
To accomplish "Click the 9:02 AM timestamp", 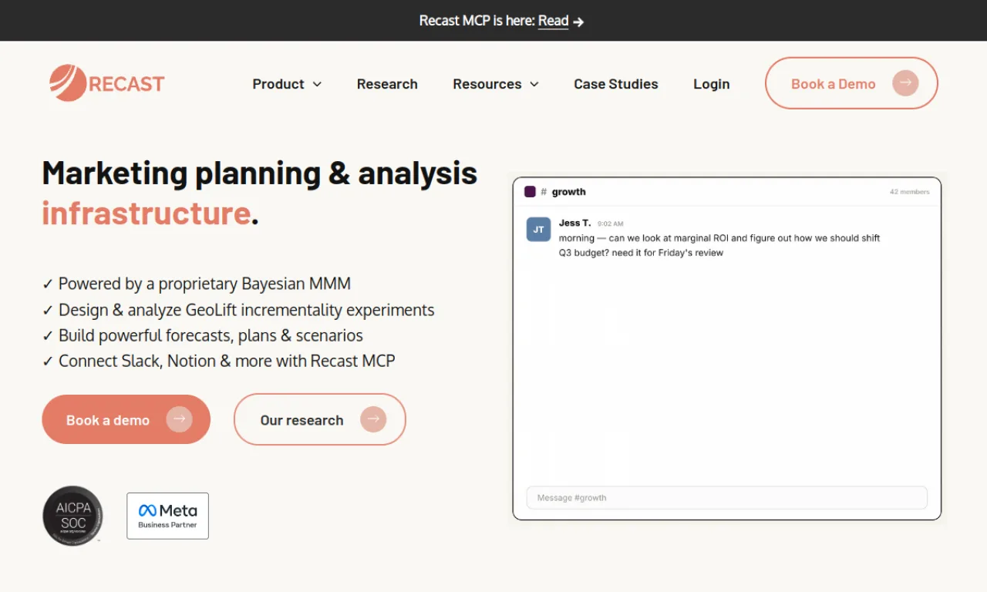I will (x=610, y=224).
